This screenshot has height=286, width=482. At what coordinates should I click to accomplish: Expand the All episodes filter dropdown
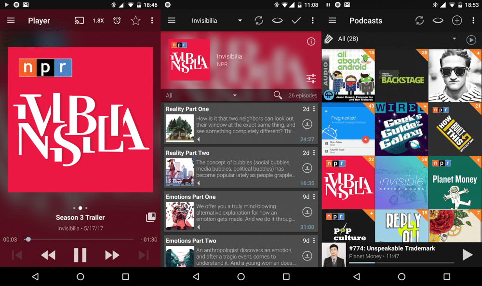click(x=235, y=95)
